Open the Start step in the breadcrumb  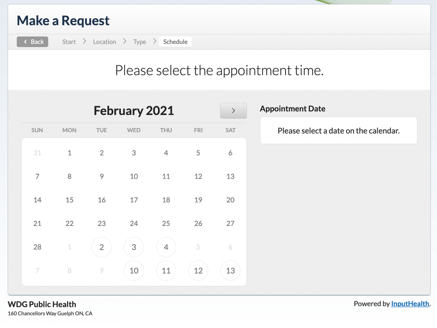pyautogui.click(x=69, y=42)
